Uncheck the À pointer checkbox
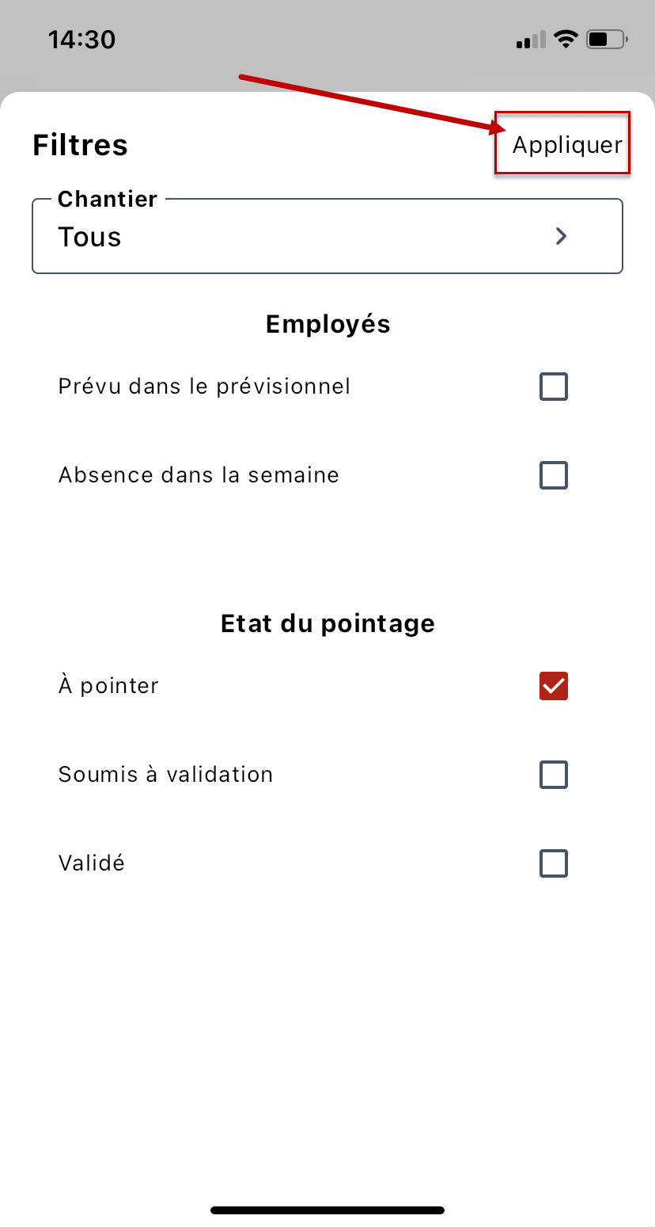This screenshot has width=655, height=1227. point(553,686)
